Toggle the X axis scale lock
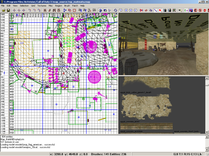Viewport: 209px width, 156px height. pyautogui.click(x=126, y=10)
